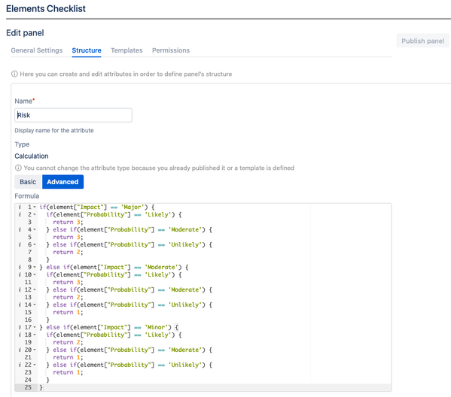The image size is (451, 397).
Task: Open the General Settings tab
Action: pos(37,50)
